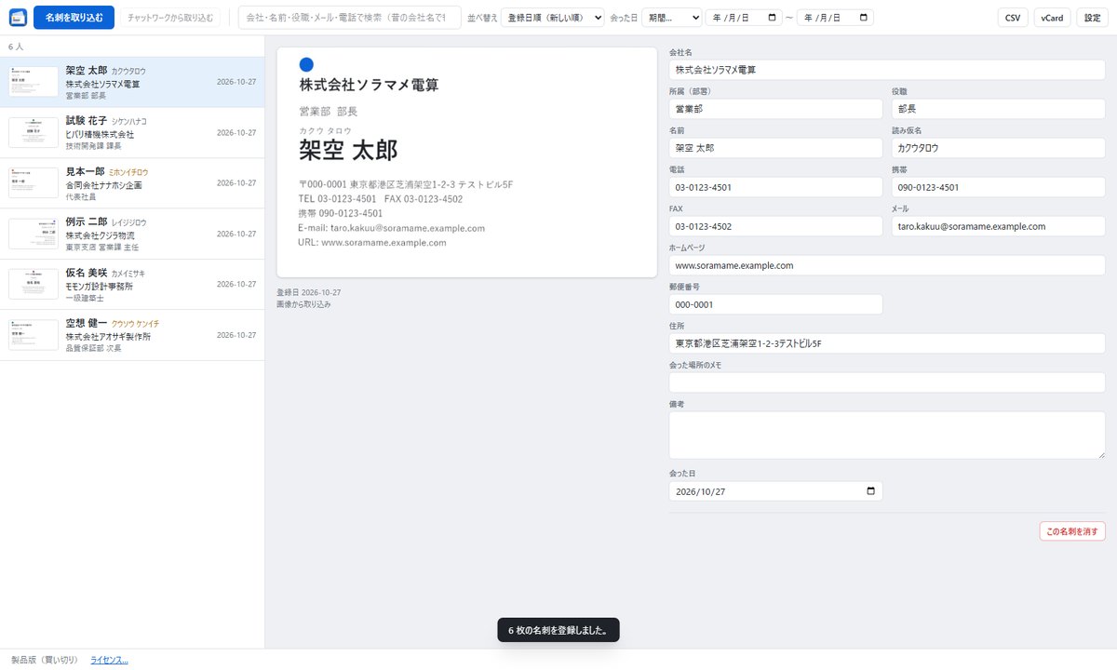Screen dimensions: 1117x670
Task: Click the 住所 address field
Action: (x=887, y=343)
